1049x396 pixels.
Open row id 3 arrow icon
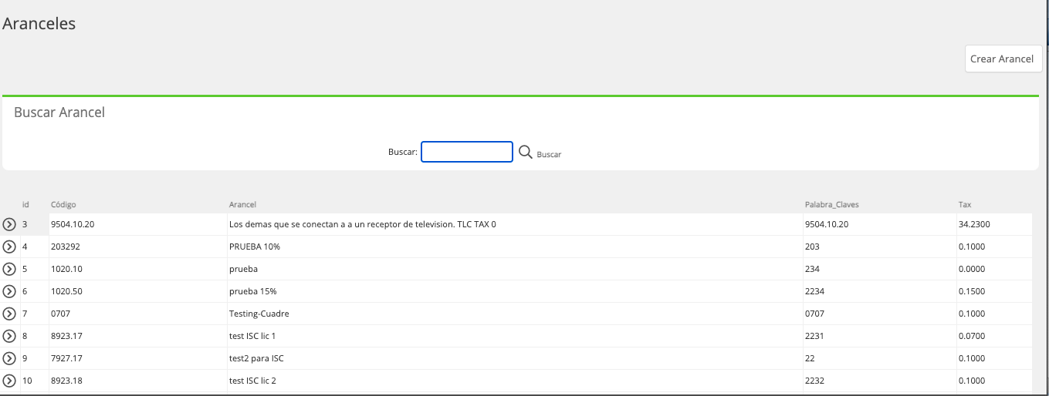coord(9,225)
